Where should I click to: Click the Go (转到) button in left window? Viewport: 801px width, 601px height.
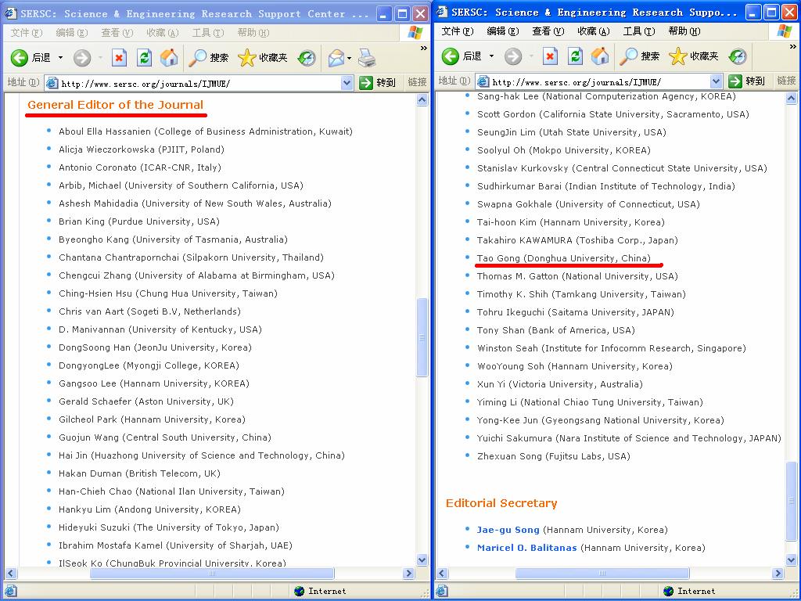(378, 82)
